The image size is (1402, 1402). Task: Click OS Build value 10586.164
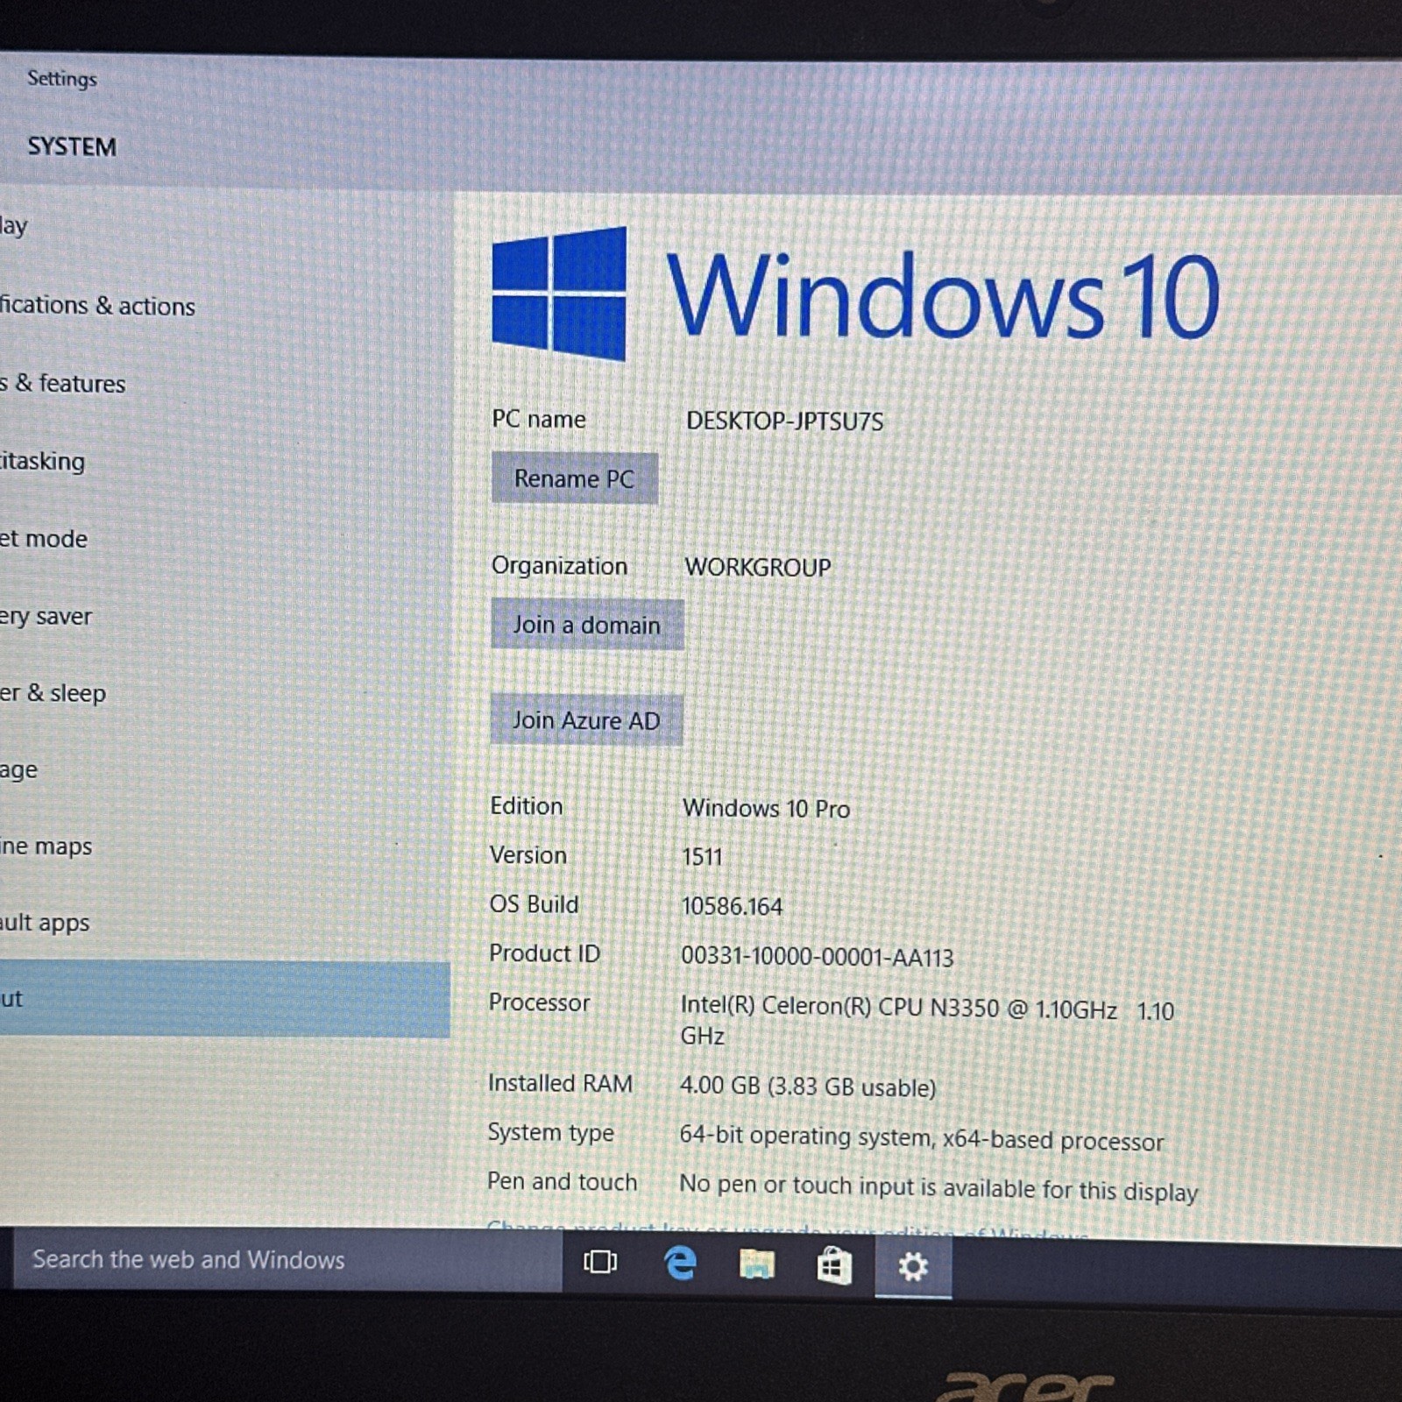click(732, 906)
